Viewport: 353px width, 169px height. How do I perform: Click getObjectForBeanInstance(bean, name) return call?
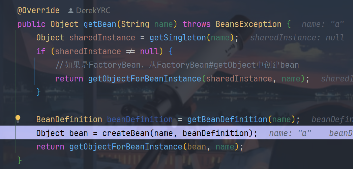(x=154, y=147)
